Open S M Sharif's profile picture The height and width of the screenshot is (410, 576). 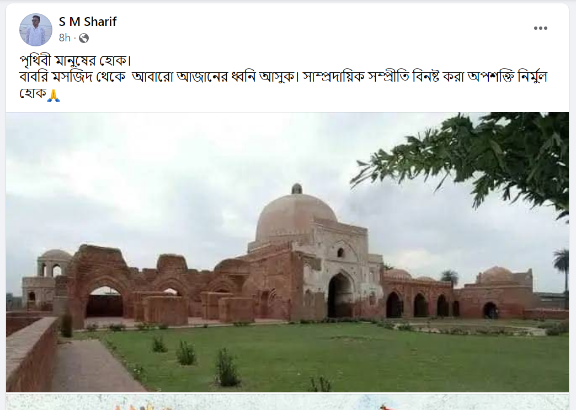coord(36,30)
